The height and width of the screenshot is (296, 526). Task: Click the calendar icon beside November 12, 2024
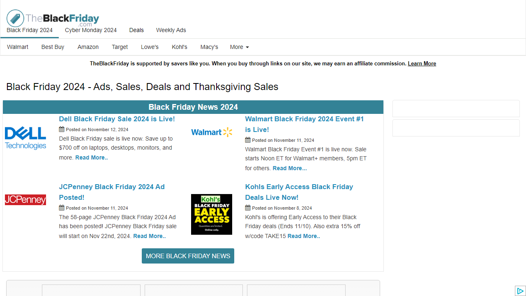tap(61, 129)
